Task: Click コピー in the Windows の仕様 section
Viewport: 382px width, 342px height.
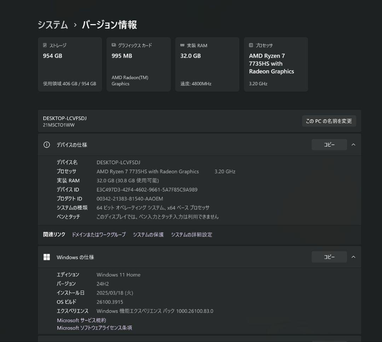Action: tap(329, 257)
